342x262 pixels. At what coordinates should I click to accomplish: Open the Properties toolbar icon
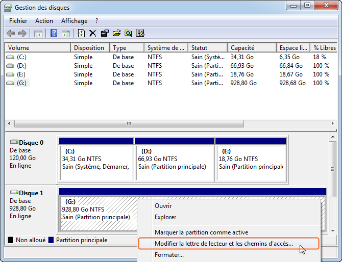pos(105,33)
